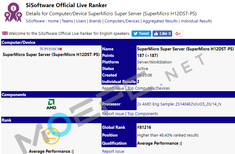
Task: Click the Global Rank row label
Action: pyautogui.click(x=113, y=127)
